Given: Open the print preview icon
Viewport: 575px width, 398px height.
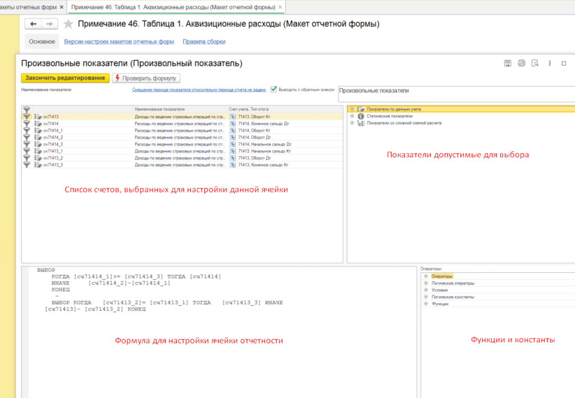Looking at the screenshot, I should 535,63.
